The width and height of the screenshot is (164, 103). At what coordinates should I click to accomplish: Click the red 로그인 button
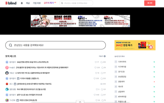tap(150, 3)
